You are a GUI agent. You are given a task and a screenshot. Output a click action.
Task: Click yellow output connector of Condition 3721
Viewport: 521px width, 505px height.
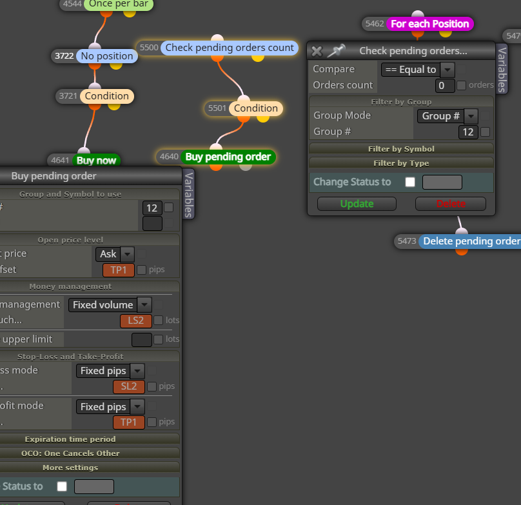114,106
